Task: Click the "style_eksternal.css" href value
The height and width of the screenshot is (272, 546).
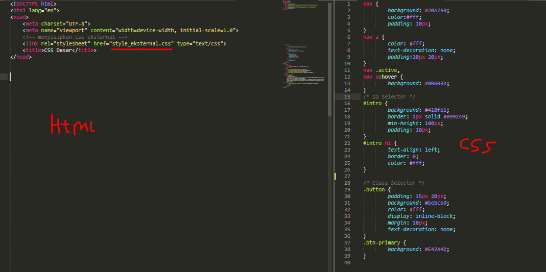Action: tap(141, 43)
